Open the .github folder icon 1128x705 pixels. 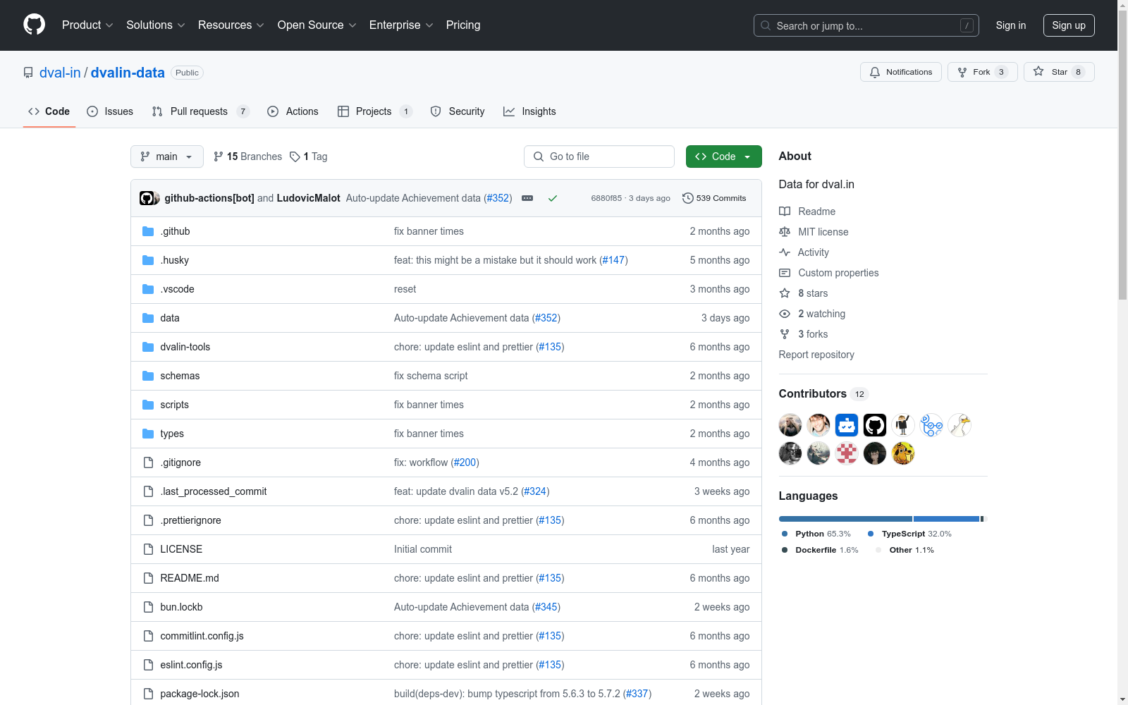[x=148, y=231]
